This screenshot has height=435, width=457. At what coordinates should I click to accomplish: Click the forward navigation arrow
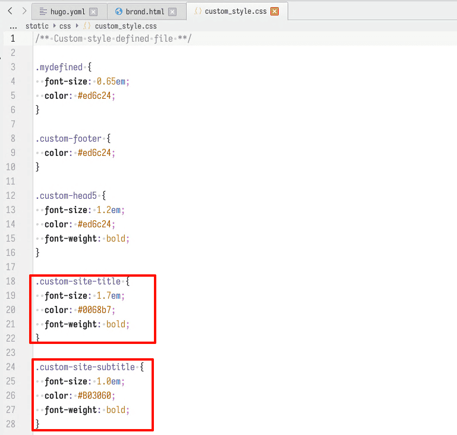(24, 11)
